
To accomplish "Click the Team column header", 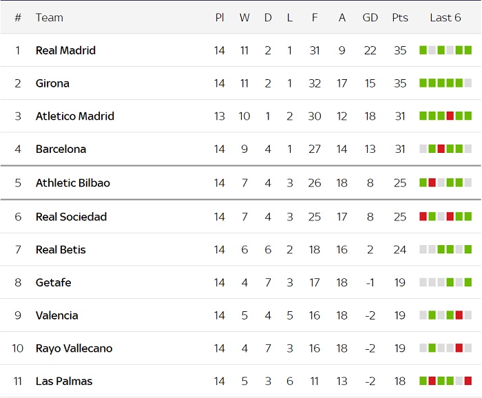I will click(x=49, y=17).
